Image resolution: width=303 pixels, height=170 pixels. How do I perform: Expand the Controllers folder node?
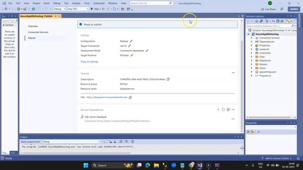click(251, 53)
